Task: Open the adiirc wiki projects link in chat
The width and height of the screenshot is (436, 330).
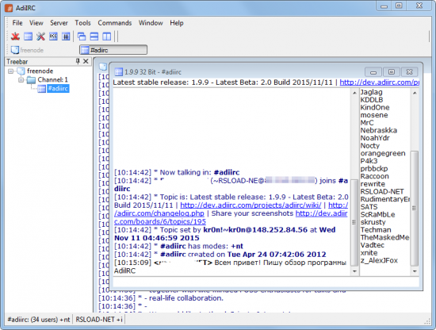Action: point(251,205)
